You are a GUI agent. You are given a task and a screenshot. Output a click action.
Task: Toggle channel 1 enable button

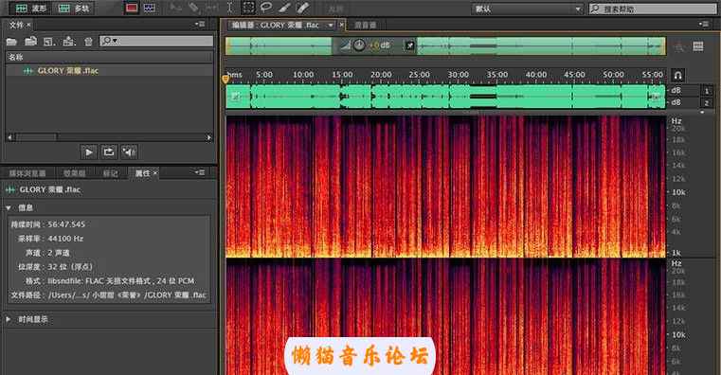coord(707,91)
